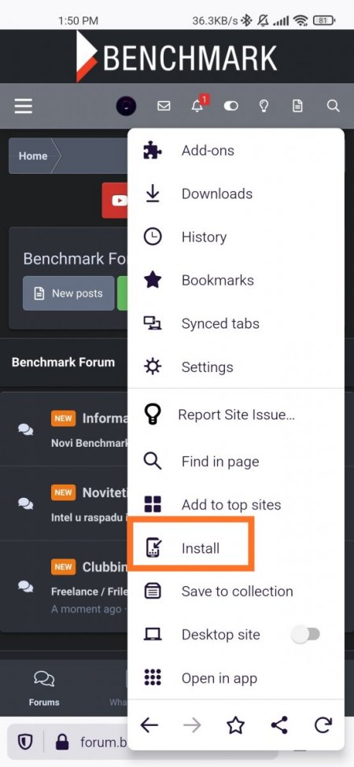The image size is (354, 767).
Task: Open the user avatar profile icon
Action: 126,105
